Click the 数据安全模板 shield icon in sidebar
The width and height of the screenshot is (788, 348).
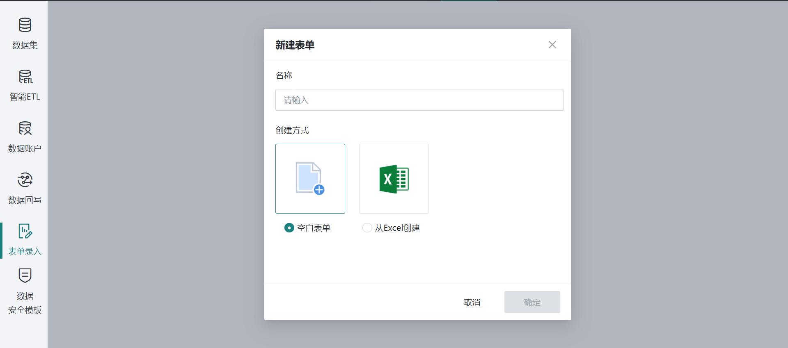coord(25,275)
